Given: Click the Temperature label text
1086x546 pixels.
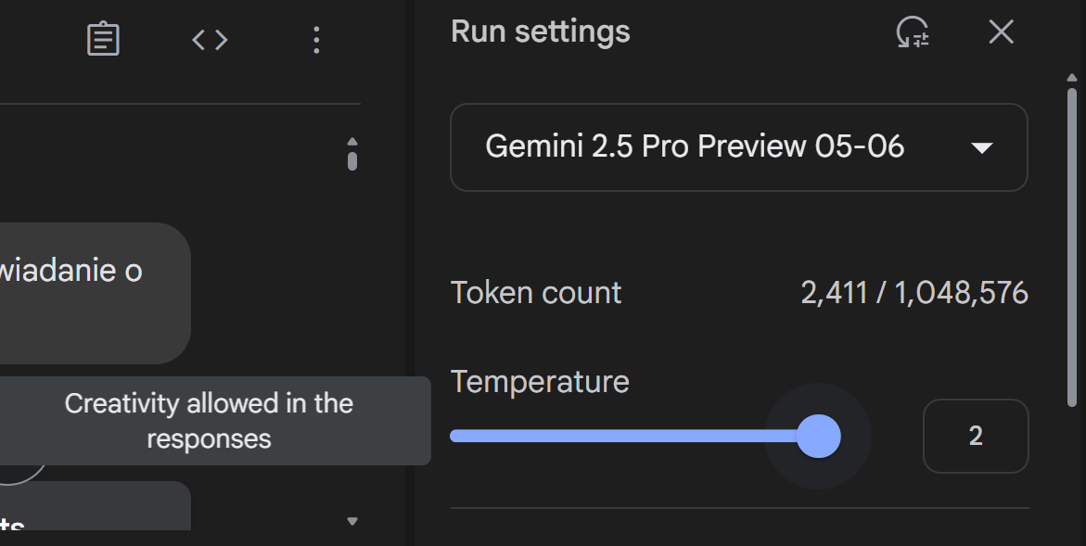Looking at the screenshot, I should (x=540, y=382).
